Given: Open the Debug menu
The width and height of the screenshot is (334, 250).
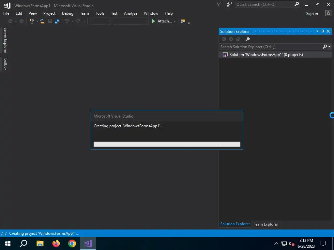Looking at the screenshot, I should point(68,13).
